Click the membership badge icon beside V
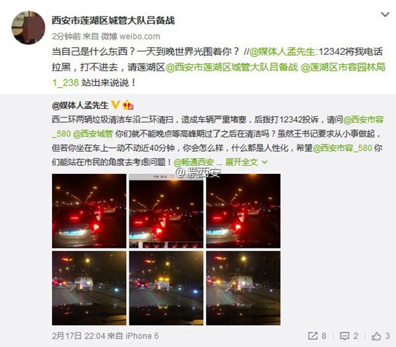Viewport: 396px width, 347px height. (128, 105)
